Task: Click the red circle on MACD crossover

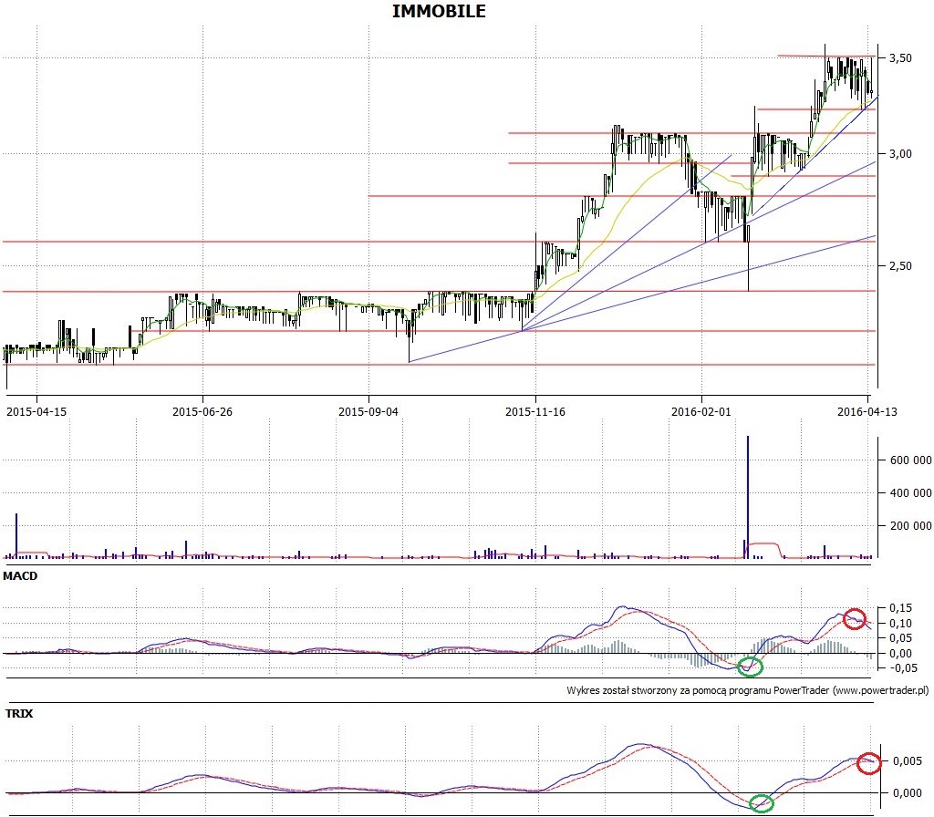Action: tap(855, 619)
